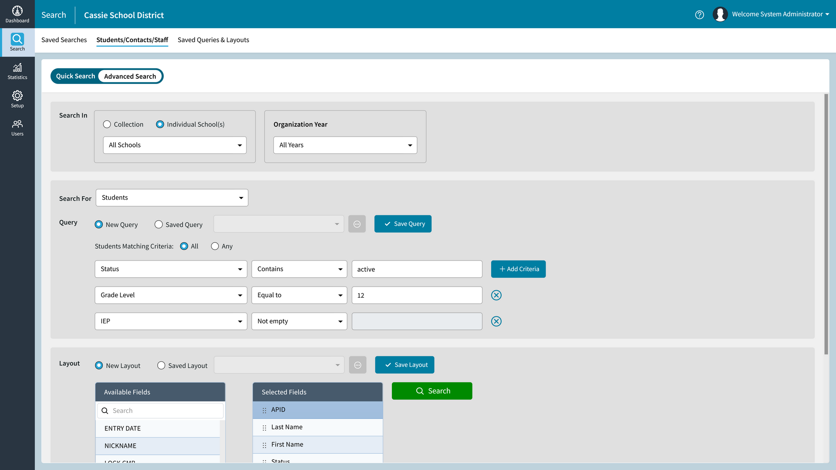Switch matching criteria to Any

click(214, 246)
